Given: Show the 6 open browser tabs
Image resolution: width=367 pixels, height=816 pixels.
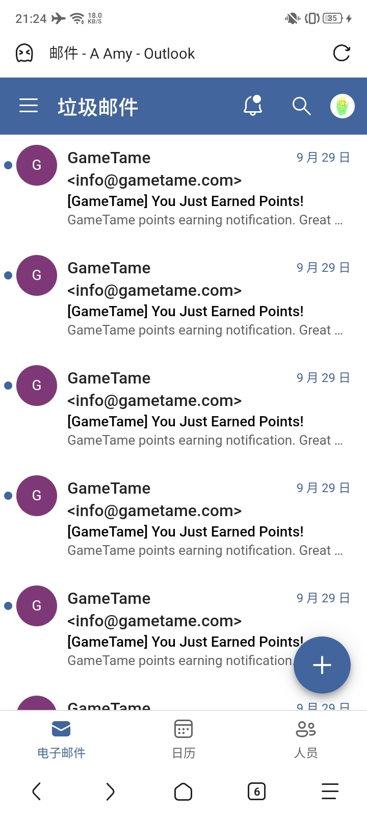Looking at the screenshot, I should click(x=256, y=792).
